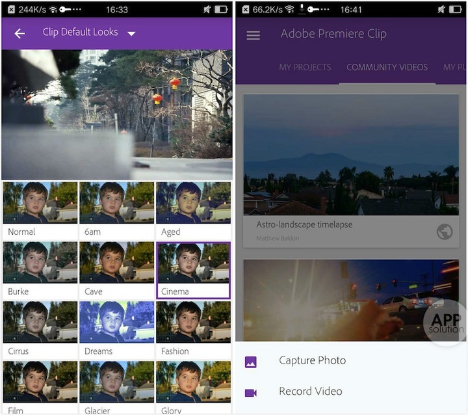
Task: Apply the Normal look filter
Action: pos(40,209)
